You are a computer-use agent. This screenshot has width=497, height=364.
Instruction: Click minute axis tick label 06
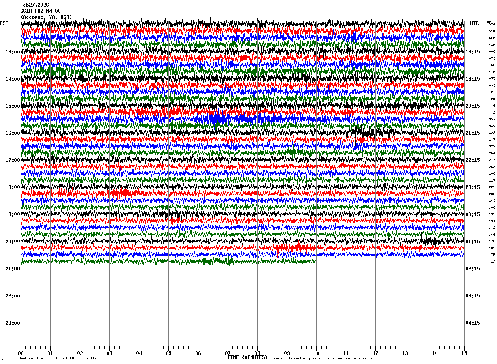[x=198, y=353]
